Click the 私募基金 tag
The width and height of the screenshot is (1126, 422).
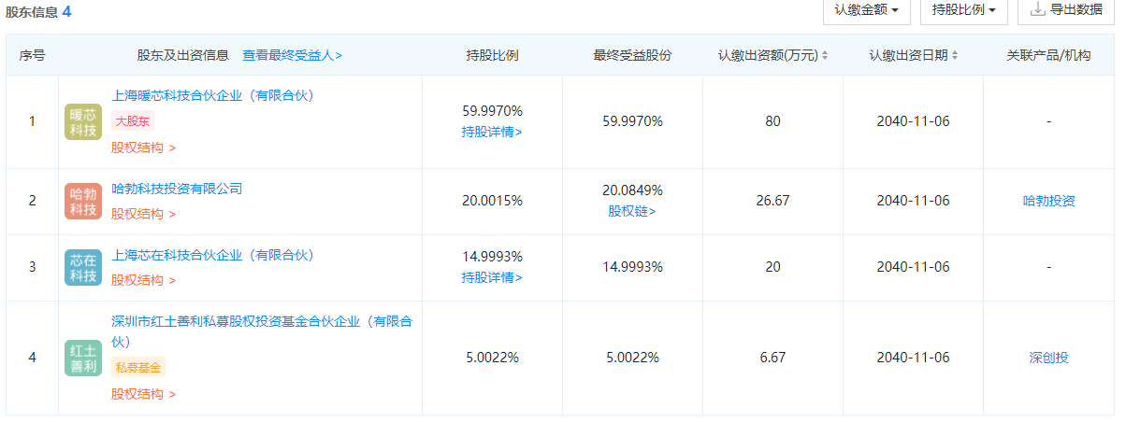tap(138, 368)
